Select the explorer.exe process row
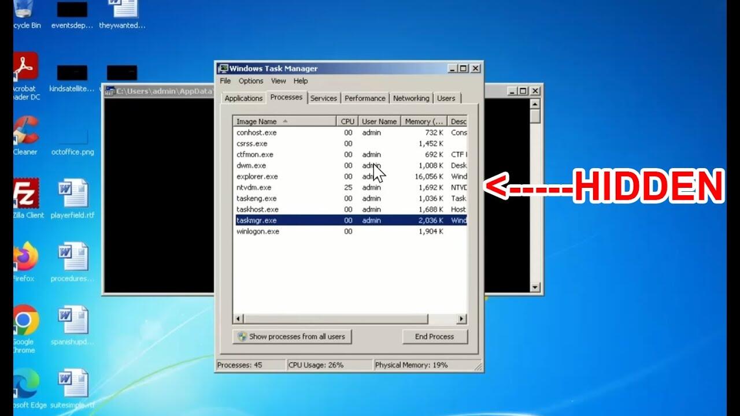Viewport: 740px width, 416px height. (257, 176)
